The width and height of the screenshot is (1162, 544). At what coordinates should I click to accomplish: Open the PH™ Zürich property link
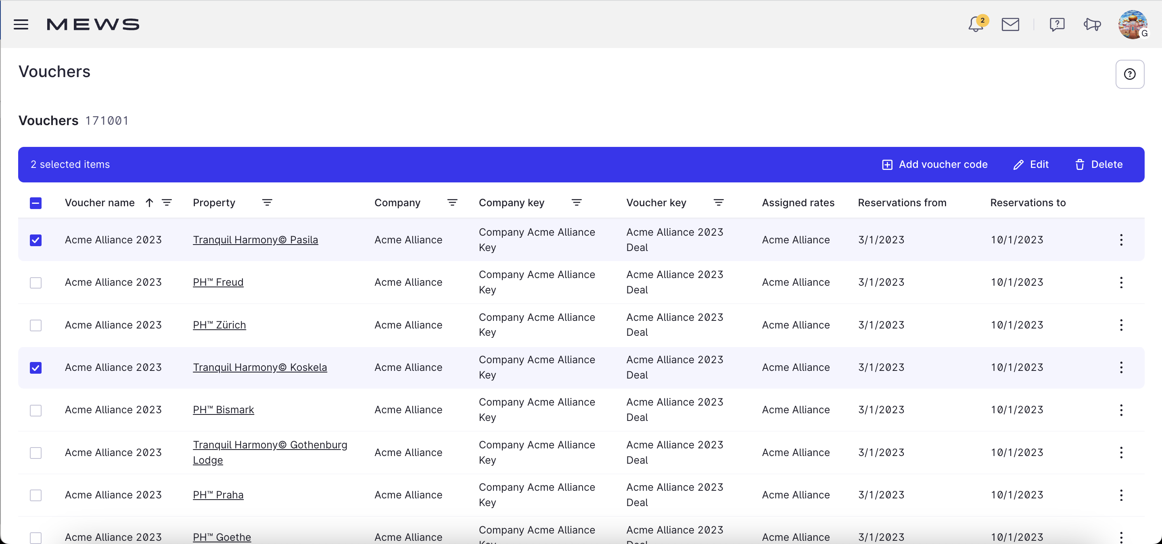click(219, 325)
